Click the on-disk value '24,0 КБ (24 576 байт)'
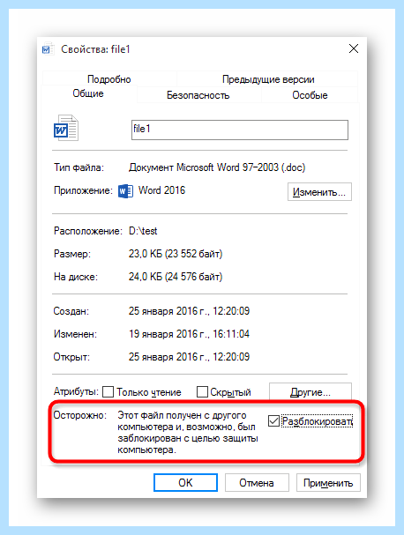 (176, 277)
